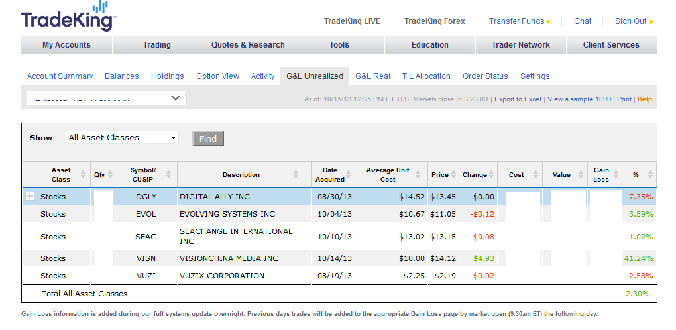
Task: Open the View a sample 1099 link
Action: pos(579,99)
